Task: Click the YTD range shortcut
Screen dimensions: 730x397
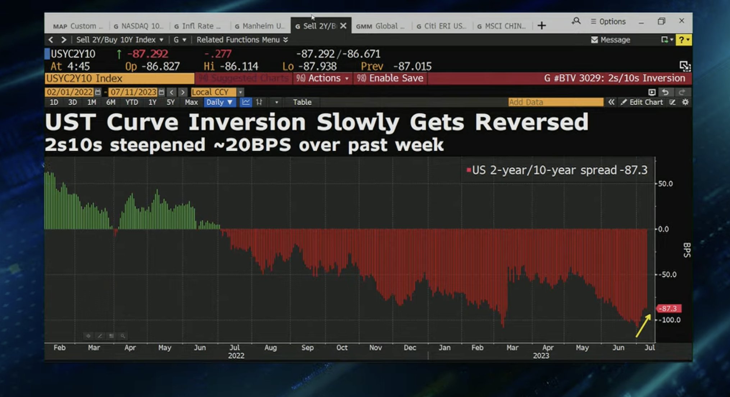Action: point(132,102)
